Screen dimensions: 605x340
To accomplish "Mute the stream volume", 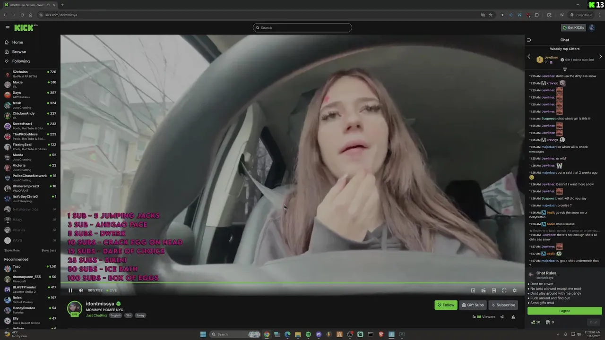I will tap(81, 290).
